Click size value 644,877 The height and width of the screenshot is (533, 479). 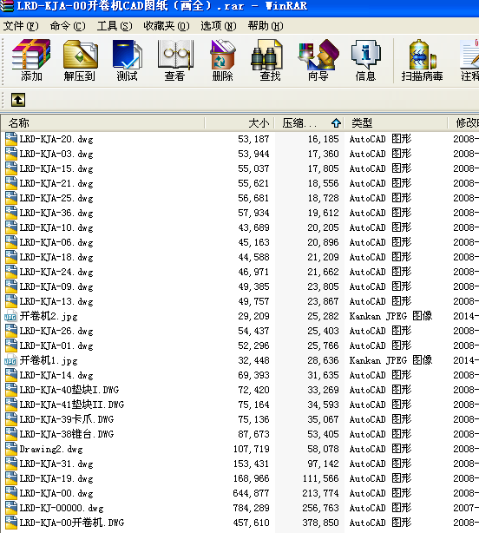click(251, 493)
